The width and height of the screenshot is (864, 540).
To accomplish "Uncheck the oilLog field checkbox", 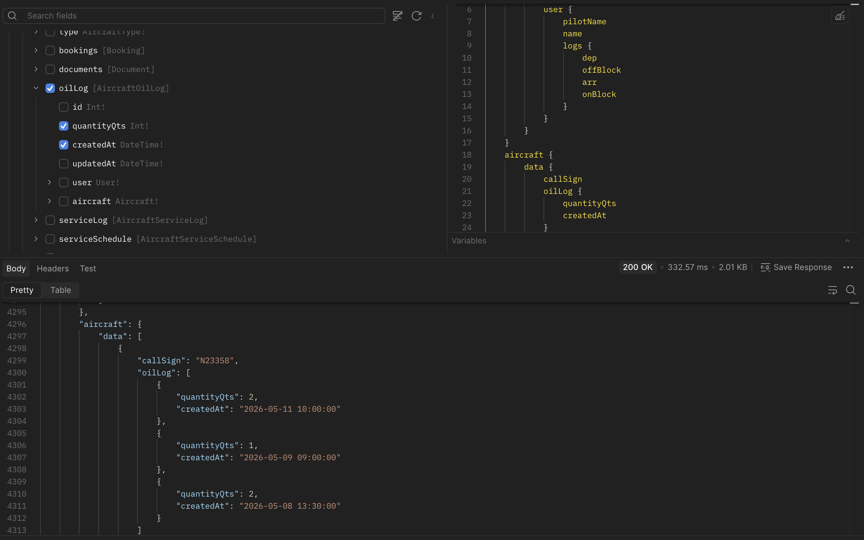I will point(50,88).
